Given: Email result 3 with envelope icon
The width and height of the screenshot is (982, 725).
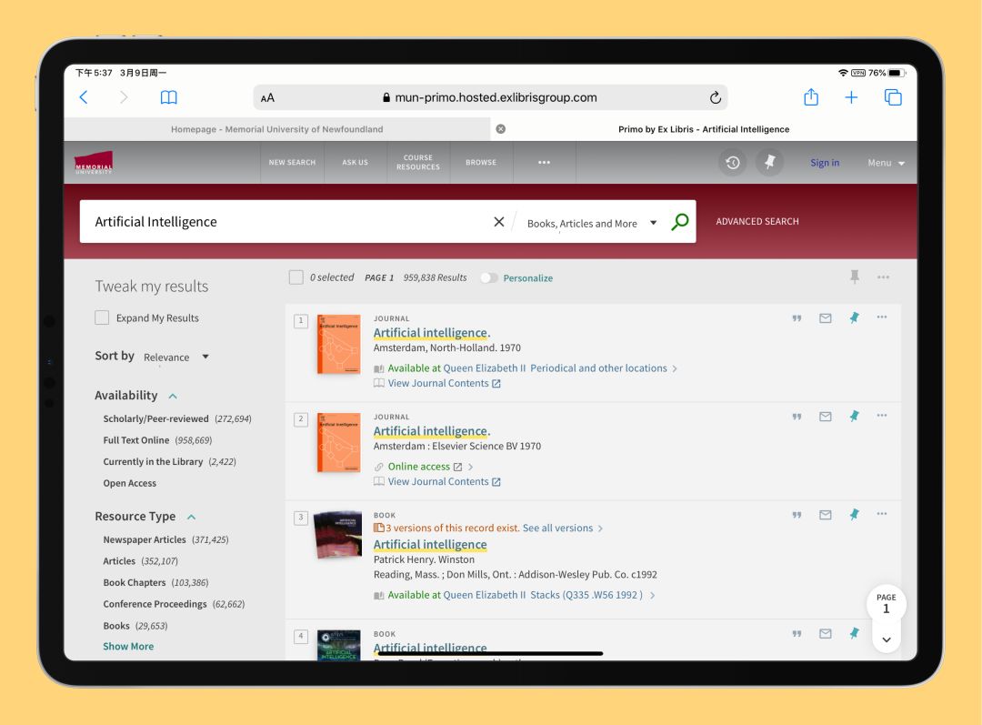Looking at the screenshot, I should point(826,515).
